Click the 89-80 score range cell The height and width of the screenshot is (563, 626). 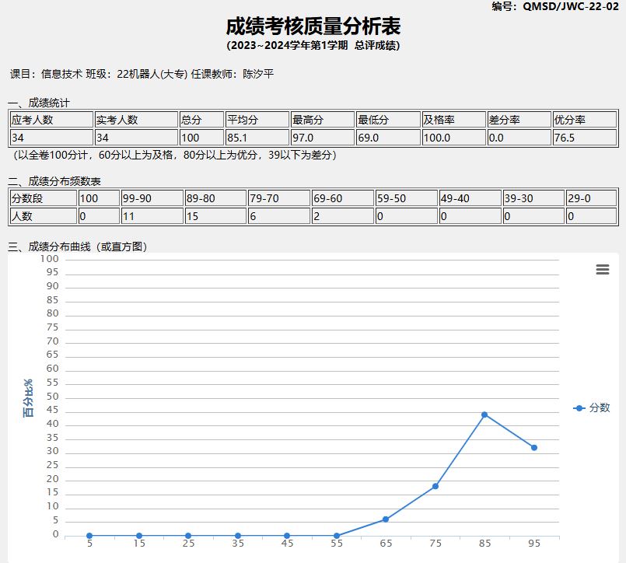pos(215,198)
